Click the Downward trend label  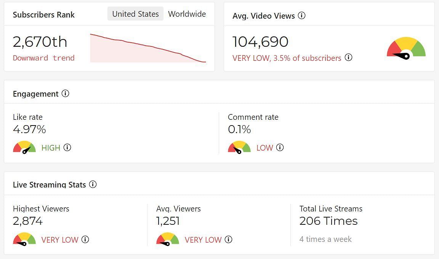[44, 58]
